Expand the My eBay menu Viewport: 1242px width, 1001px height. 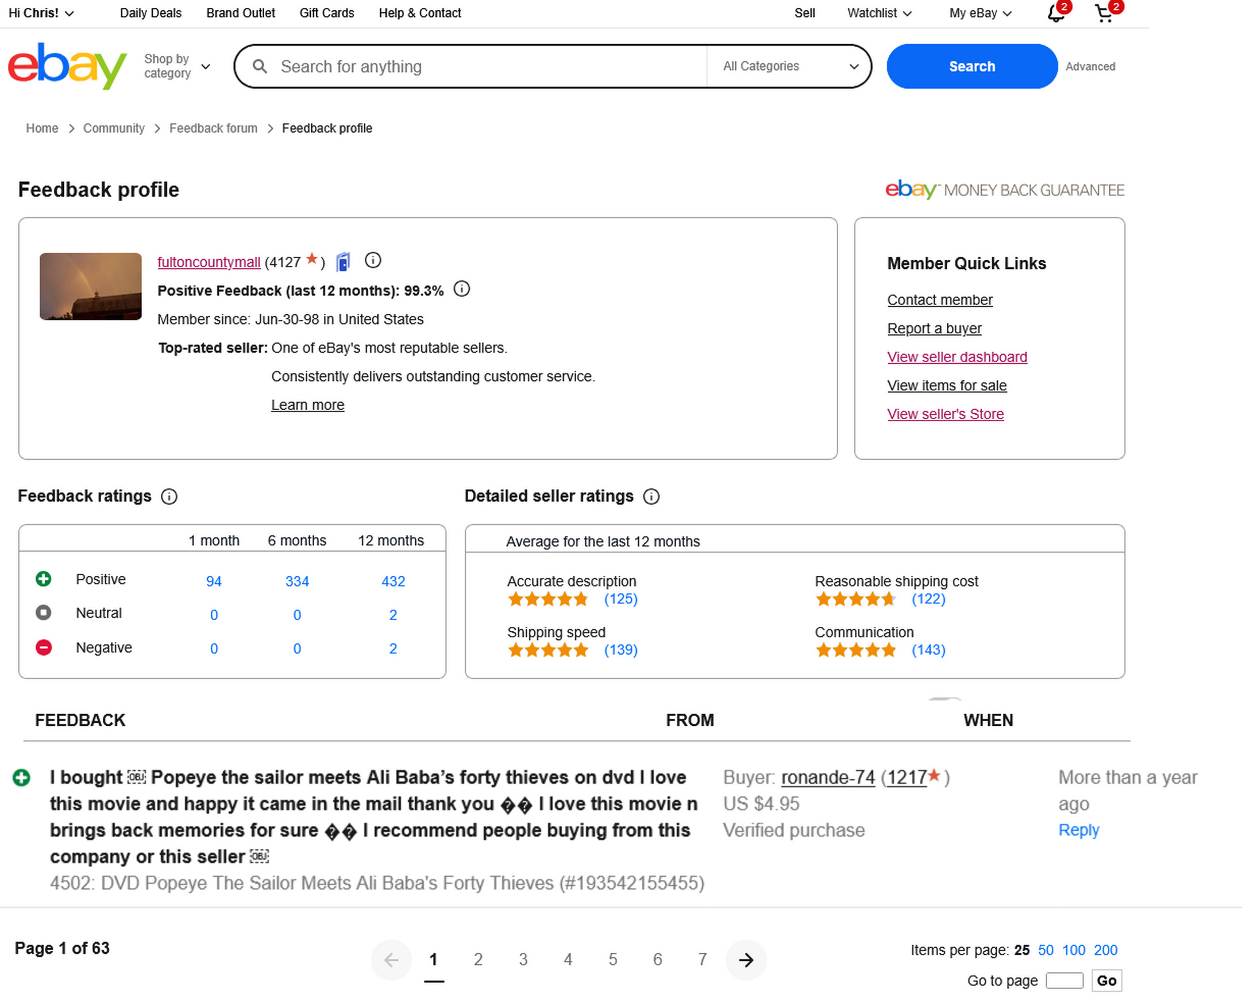click(x=980, y=13)
